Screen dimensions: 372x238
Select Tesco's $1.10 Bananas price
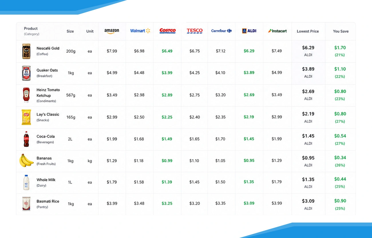tap(194, 161)
